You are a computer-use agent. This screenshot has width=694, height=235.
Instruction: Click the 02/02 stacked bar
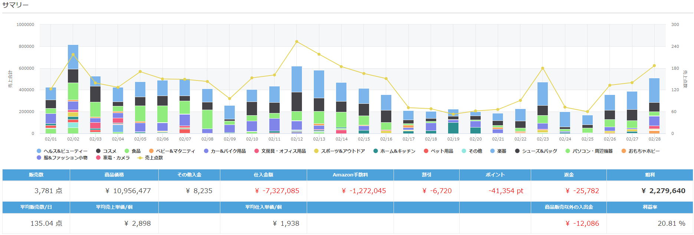click(x=73, y=89)
